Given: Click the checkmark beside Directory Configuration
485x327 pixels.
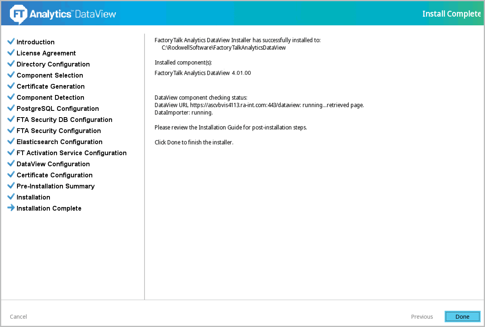Looking at the screenshot, I should (11, 64).
